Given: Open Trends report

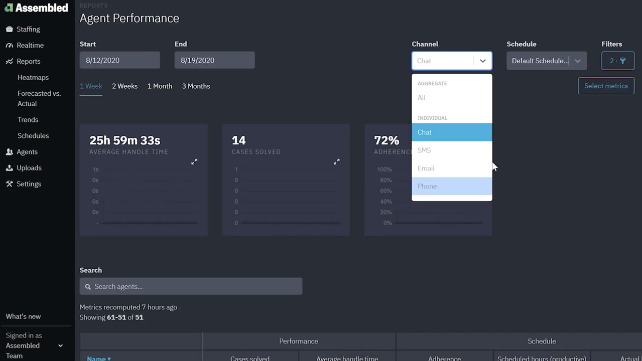Looking at the screenshot, I should 28,119.
